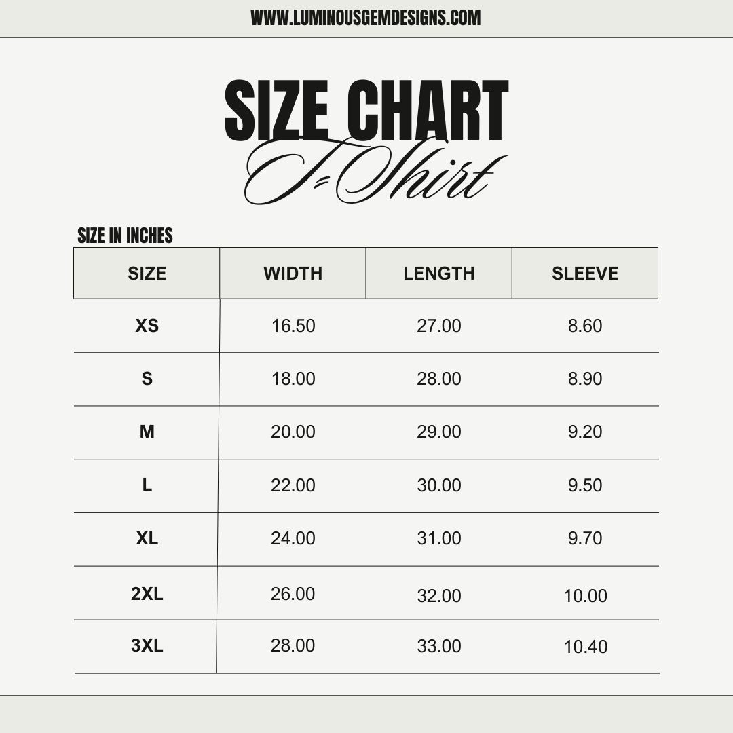Click the www.luminousgemdesigns.com website URL
Viewport: 733px width, 733px height.
(366, 18)
